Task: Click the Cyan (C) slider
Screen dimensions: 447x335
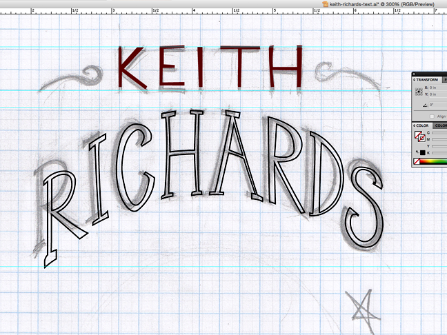Action: point(439,133)
